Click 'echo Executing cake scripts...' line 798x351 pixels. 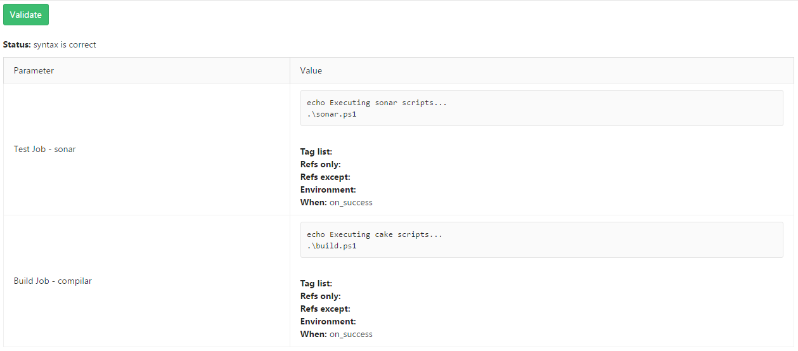(375, 234)
